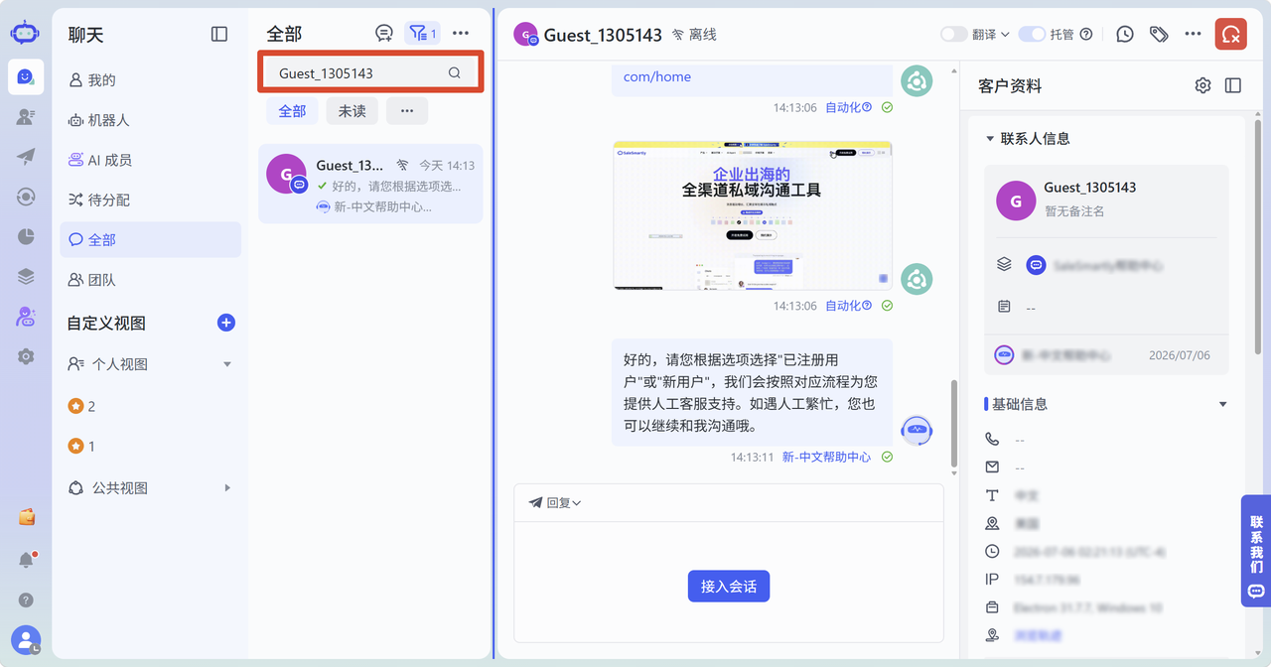Select the 未读 filter tab
Image resolution: width=1271 pixels, height=667 pixels.
(x=352, y=111)
